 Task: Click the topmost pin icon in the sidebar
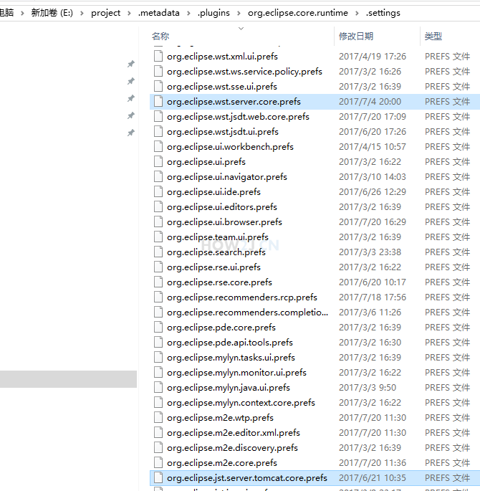131,65
